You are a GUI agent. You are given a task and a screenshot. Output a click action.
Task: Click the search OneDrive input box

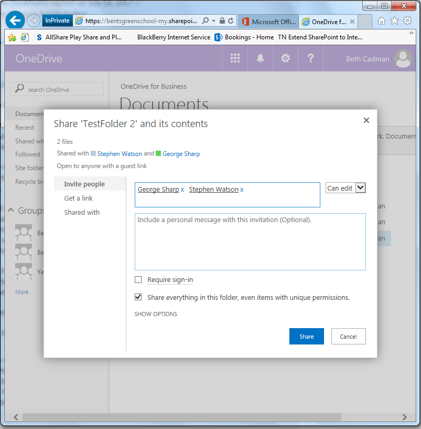(57, 89)
